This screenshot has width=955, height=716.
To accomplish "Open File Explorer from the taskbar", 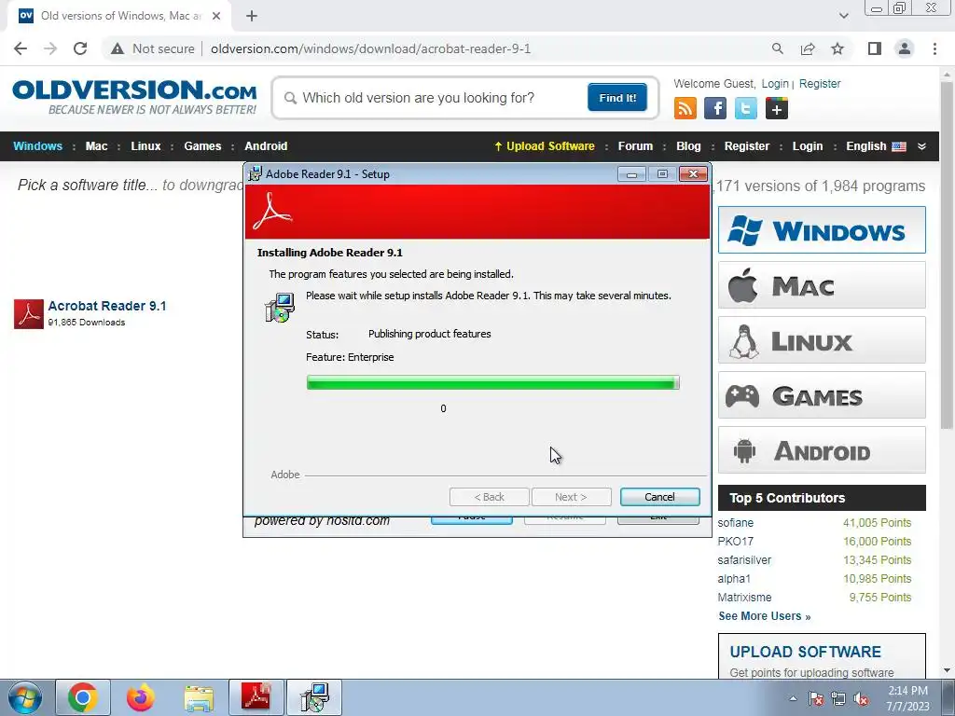I will coord(200,697).
